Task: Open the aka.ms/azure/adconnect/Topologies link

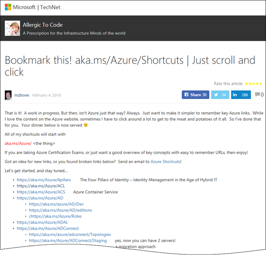Action: [70, 234]
